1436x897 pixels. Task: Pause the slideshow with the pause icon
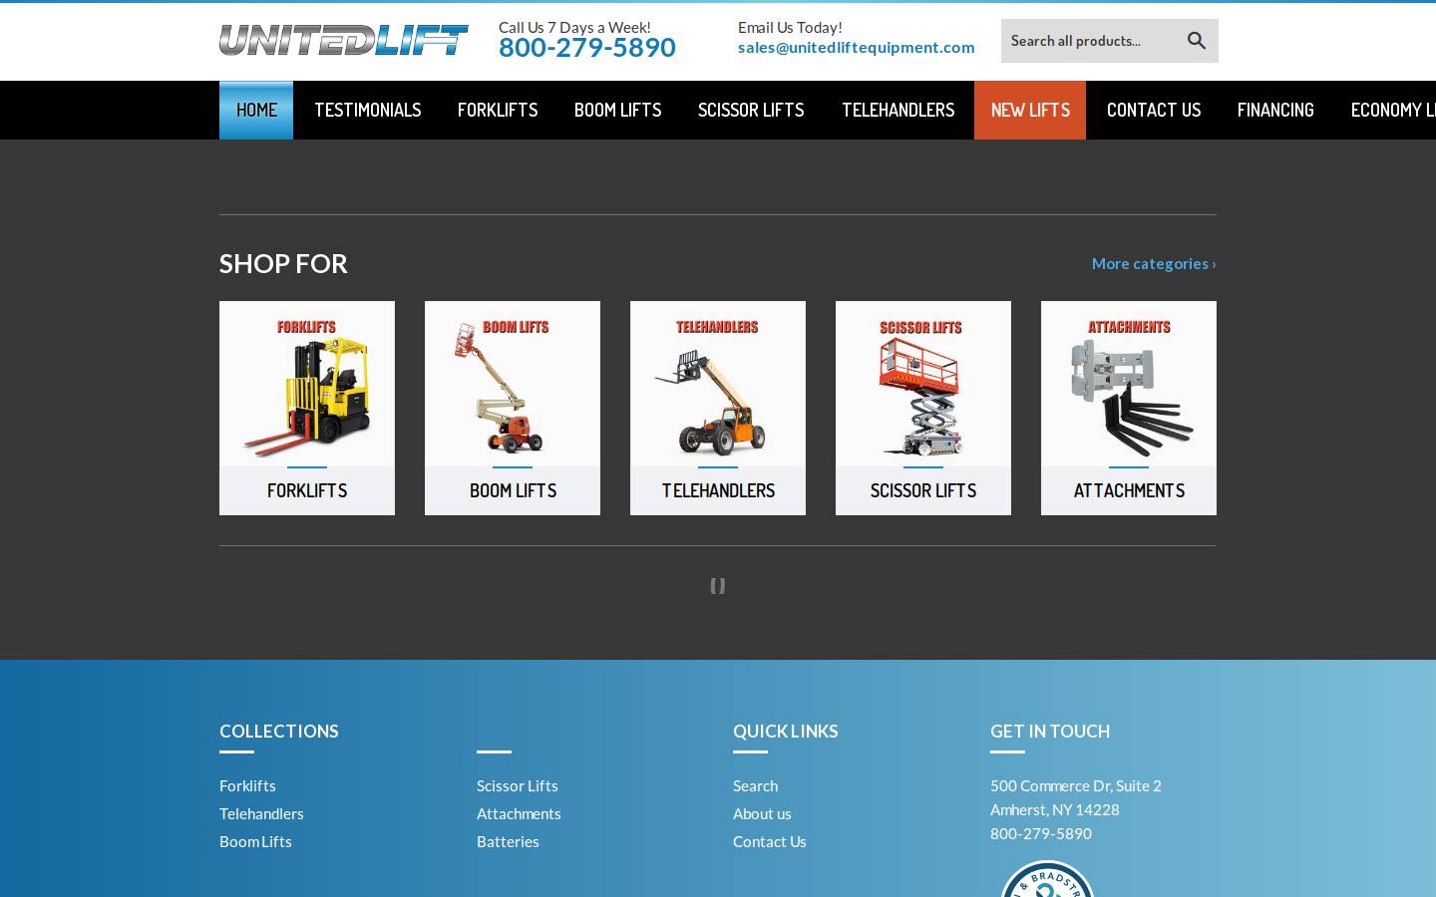[x=717, y=586]
